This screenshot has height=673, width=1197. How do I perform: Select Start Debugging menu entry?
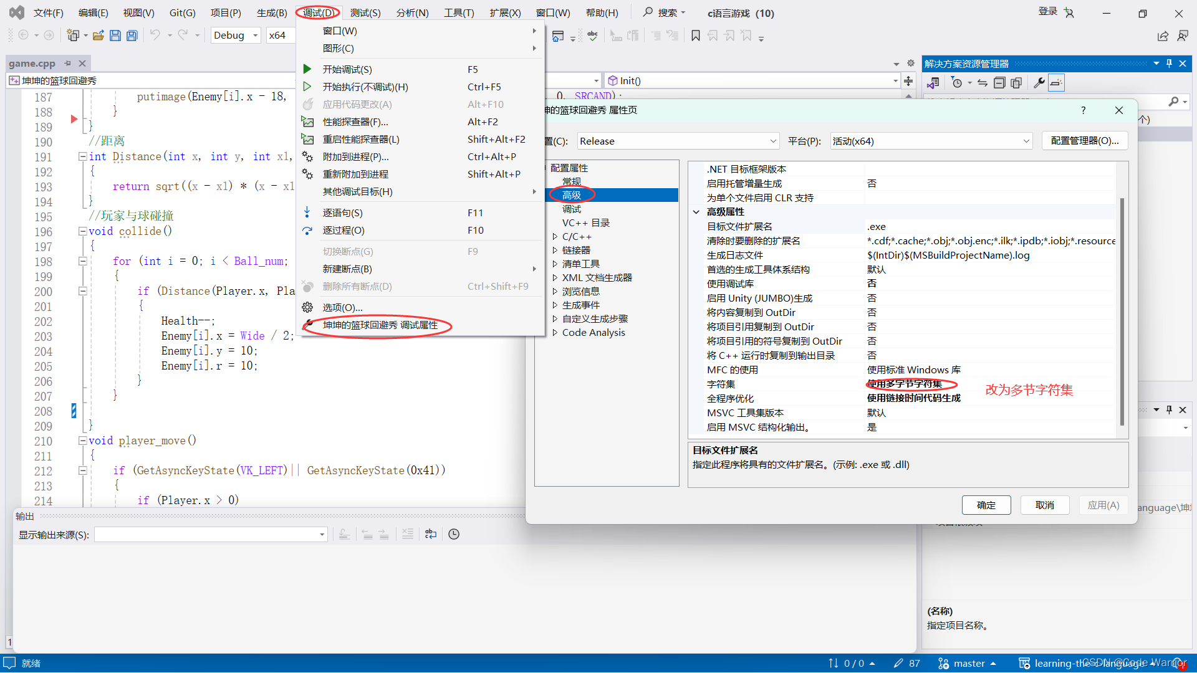[x=347, y=69]
